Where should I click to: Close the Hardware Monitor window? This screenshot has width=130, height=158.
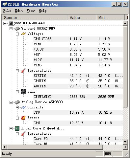click(125, 4)
